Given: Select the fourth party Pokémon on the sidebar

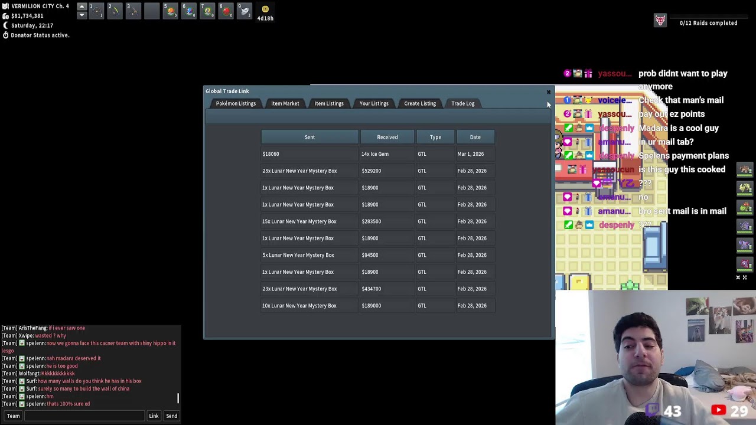Looking at the screenshot, I should point(745,226).
